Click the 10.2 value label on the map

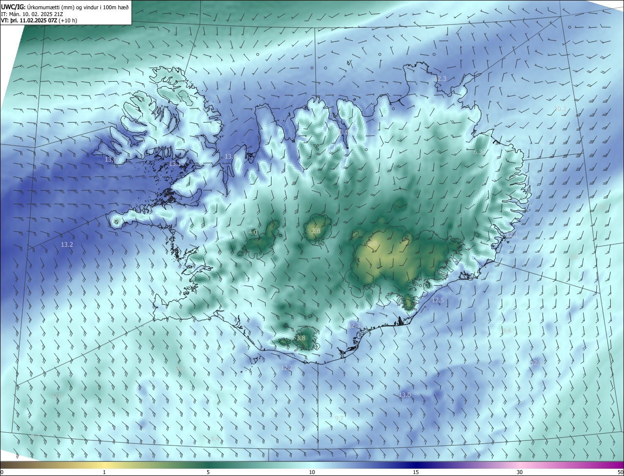pos(560,109)
